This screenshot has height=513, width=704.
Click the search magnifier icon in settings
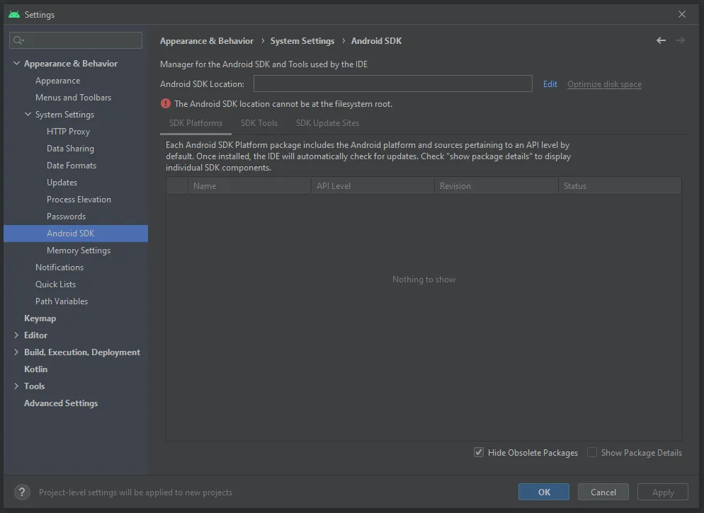tap(18, 40)
